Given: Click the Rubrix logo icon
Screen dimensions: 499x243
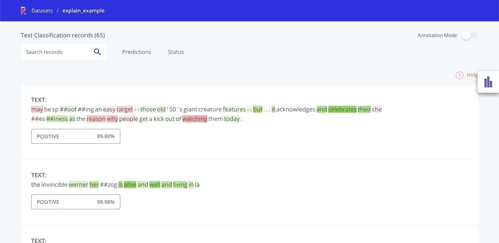Looking at the screenshot, I should (x=23, y=11).
